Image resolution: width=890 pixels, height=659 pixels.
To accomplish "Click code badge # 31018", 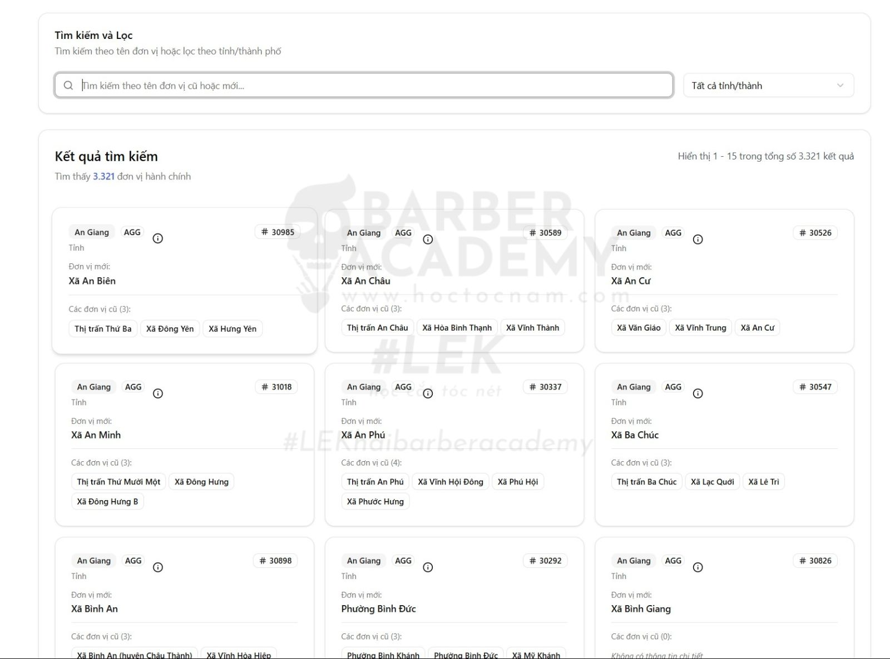I will point(276,387).
